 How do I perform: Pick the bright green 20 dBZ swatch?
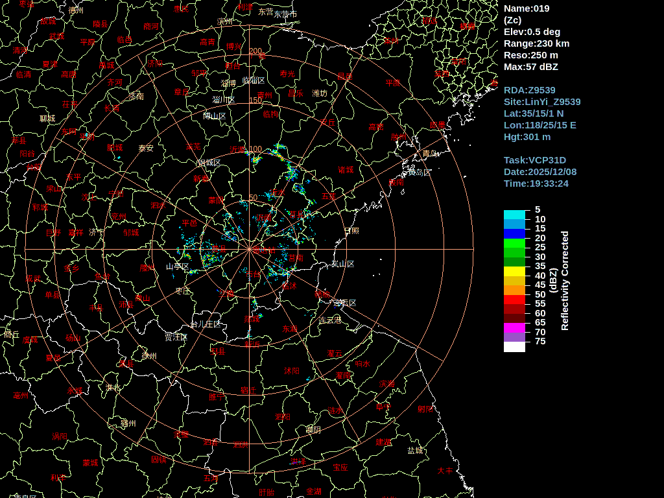click(514, 243)
